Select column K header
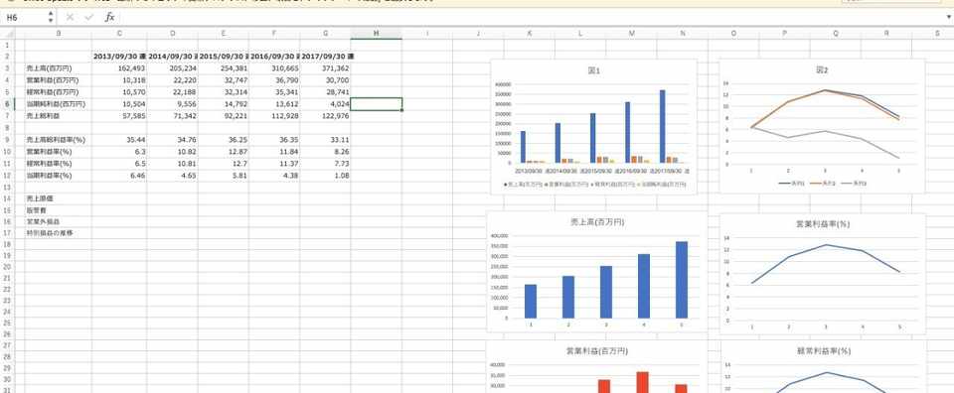 pos(530,34)
